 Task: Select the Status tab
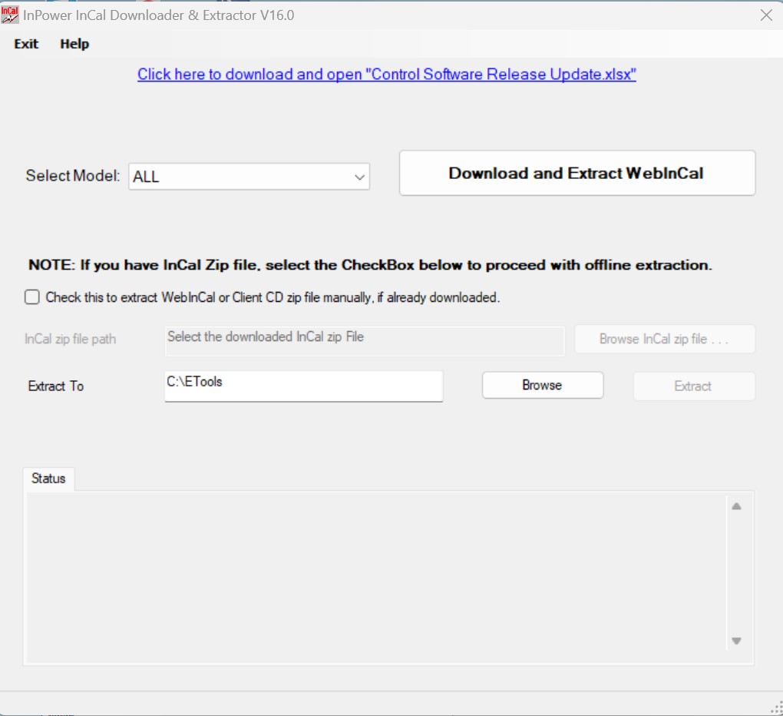[x=48, y=479]
